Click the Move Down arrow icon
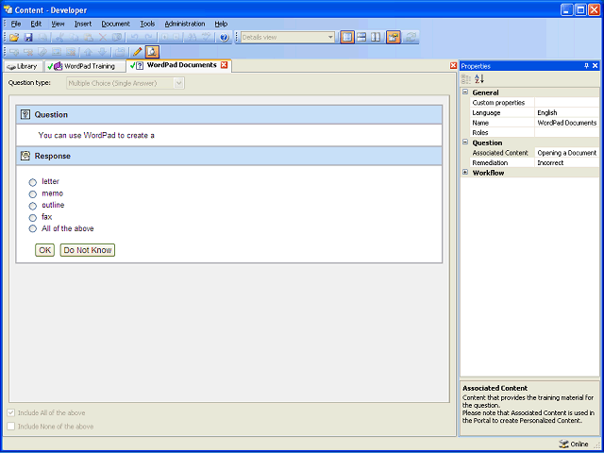 [x=103, y=52]
